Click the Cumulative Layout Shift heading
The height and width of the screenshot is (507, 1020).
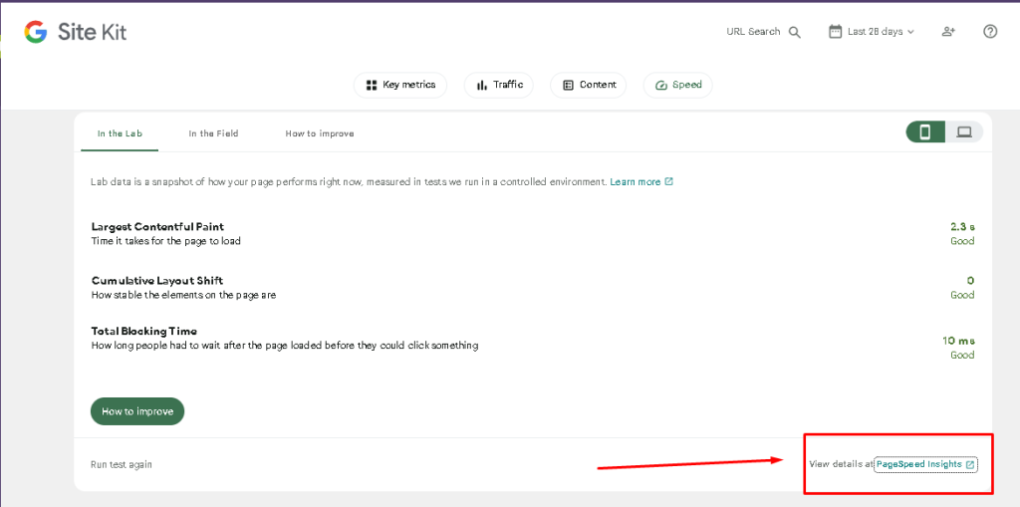(x=156, y=281)
